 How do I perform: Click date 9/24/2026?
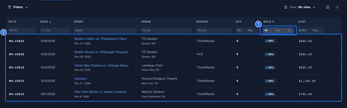48,68
